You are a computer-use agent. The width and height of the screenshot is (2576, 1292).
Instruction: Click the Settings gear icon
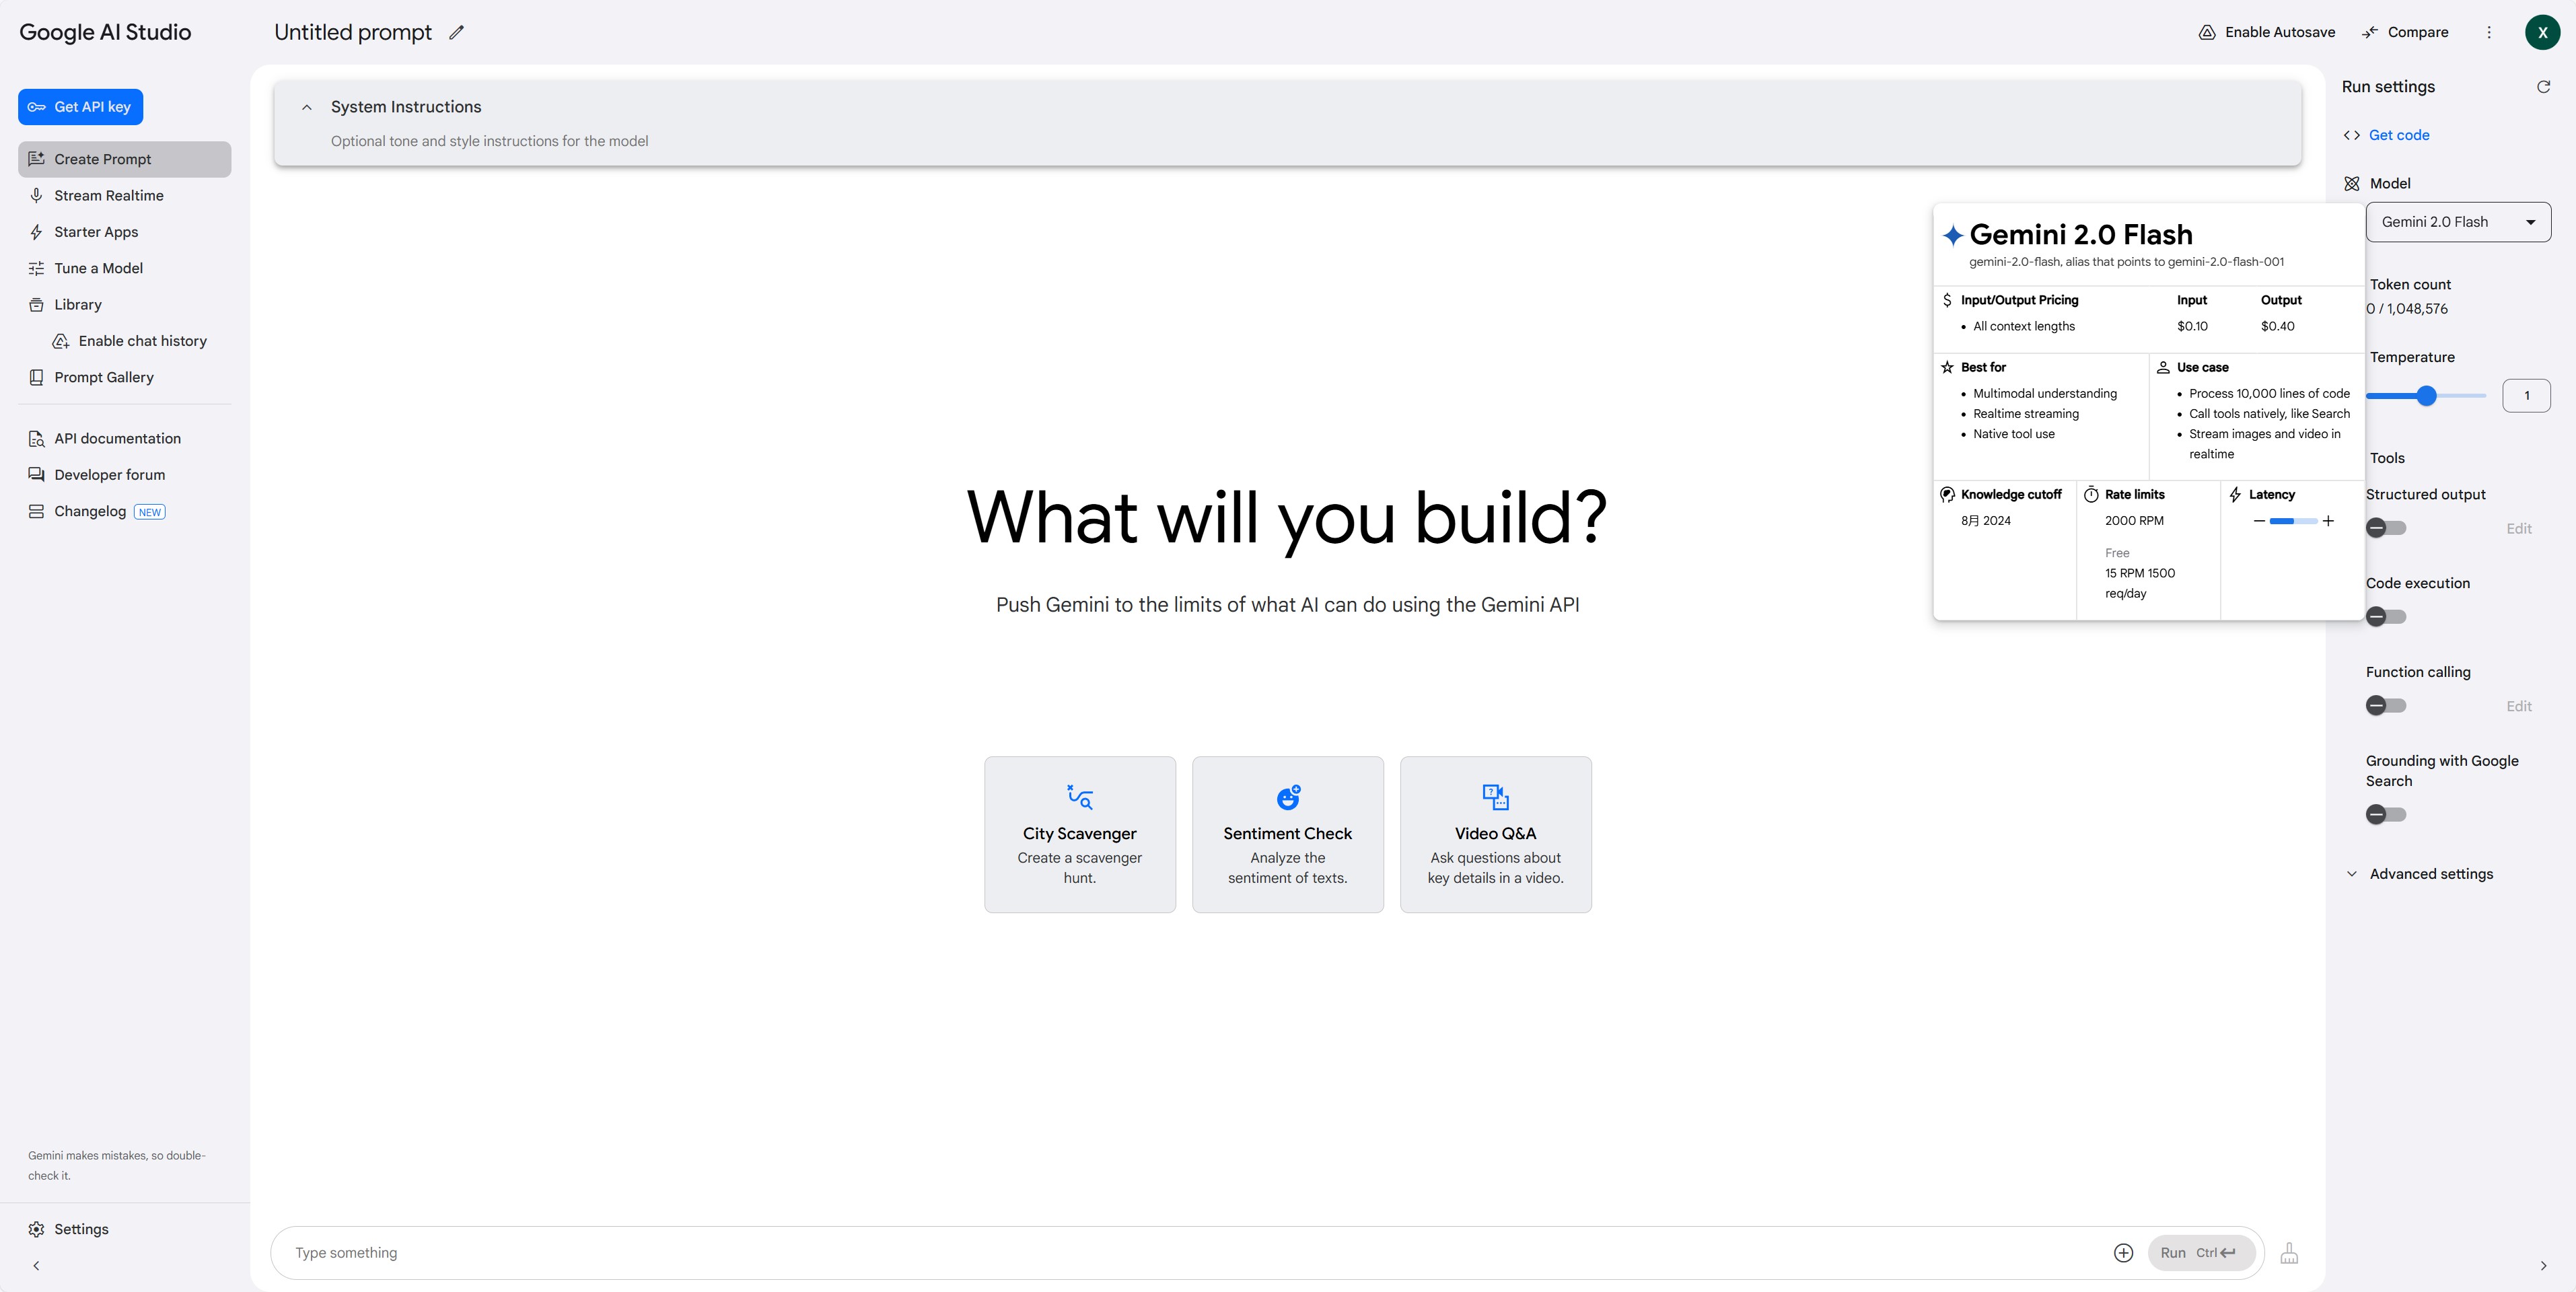pos(36,1229)
